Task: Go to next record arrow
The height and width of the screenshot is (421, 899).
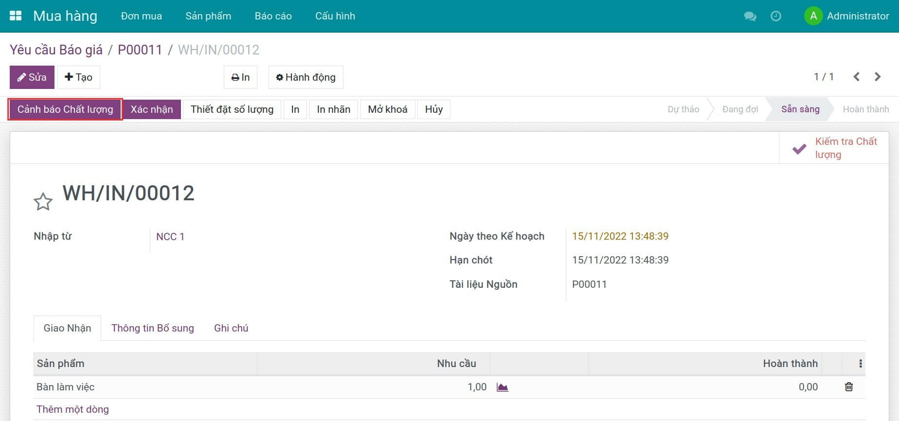Action: click(878, 77)
